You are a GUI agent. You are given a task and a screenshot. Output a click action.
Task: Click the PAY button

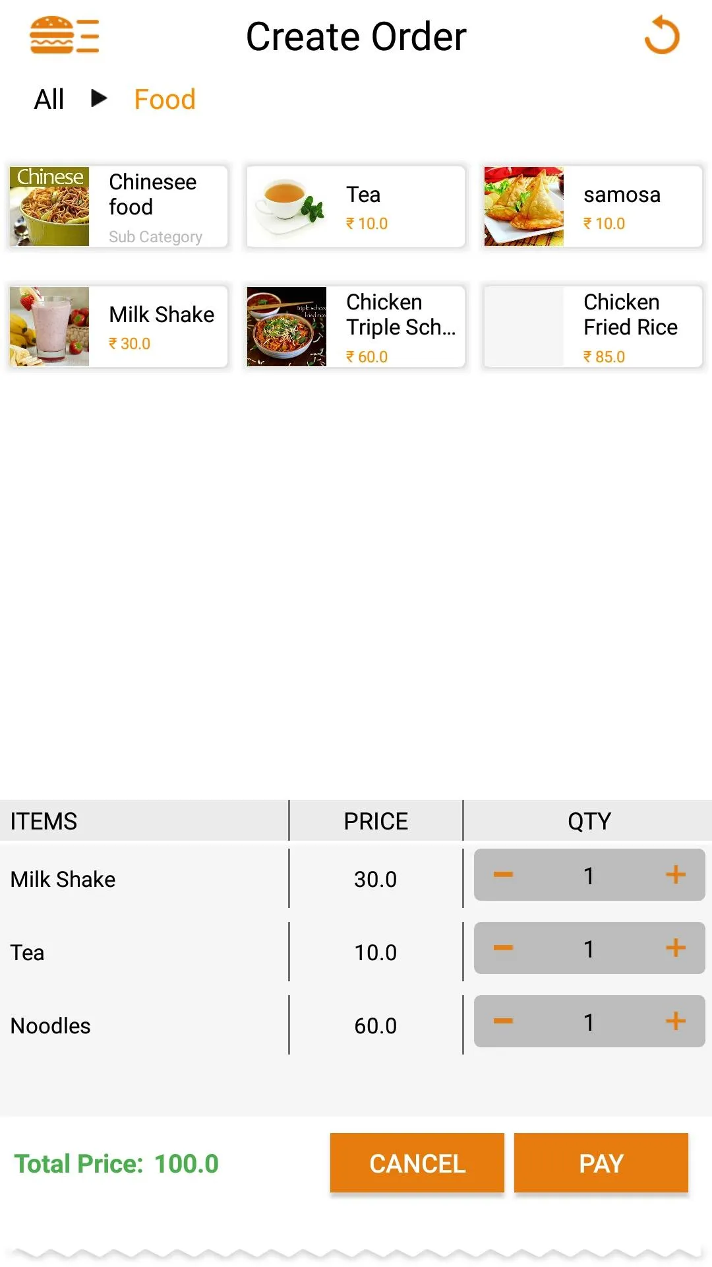(601, 1163)
